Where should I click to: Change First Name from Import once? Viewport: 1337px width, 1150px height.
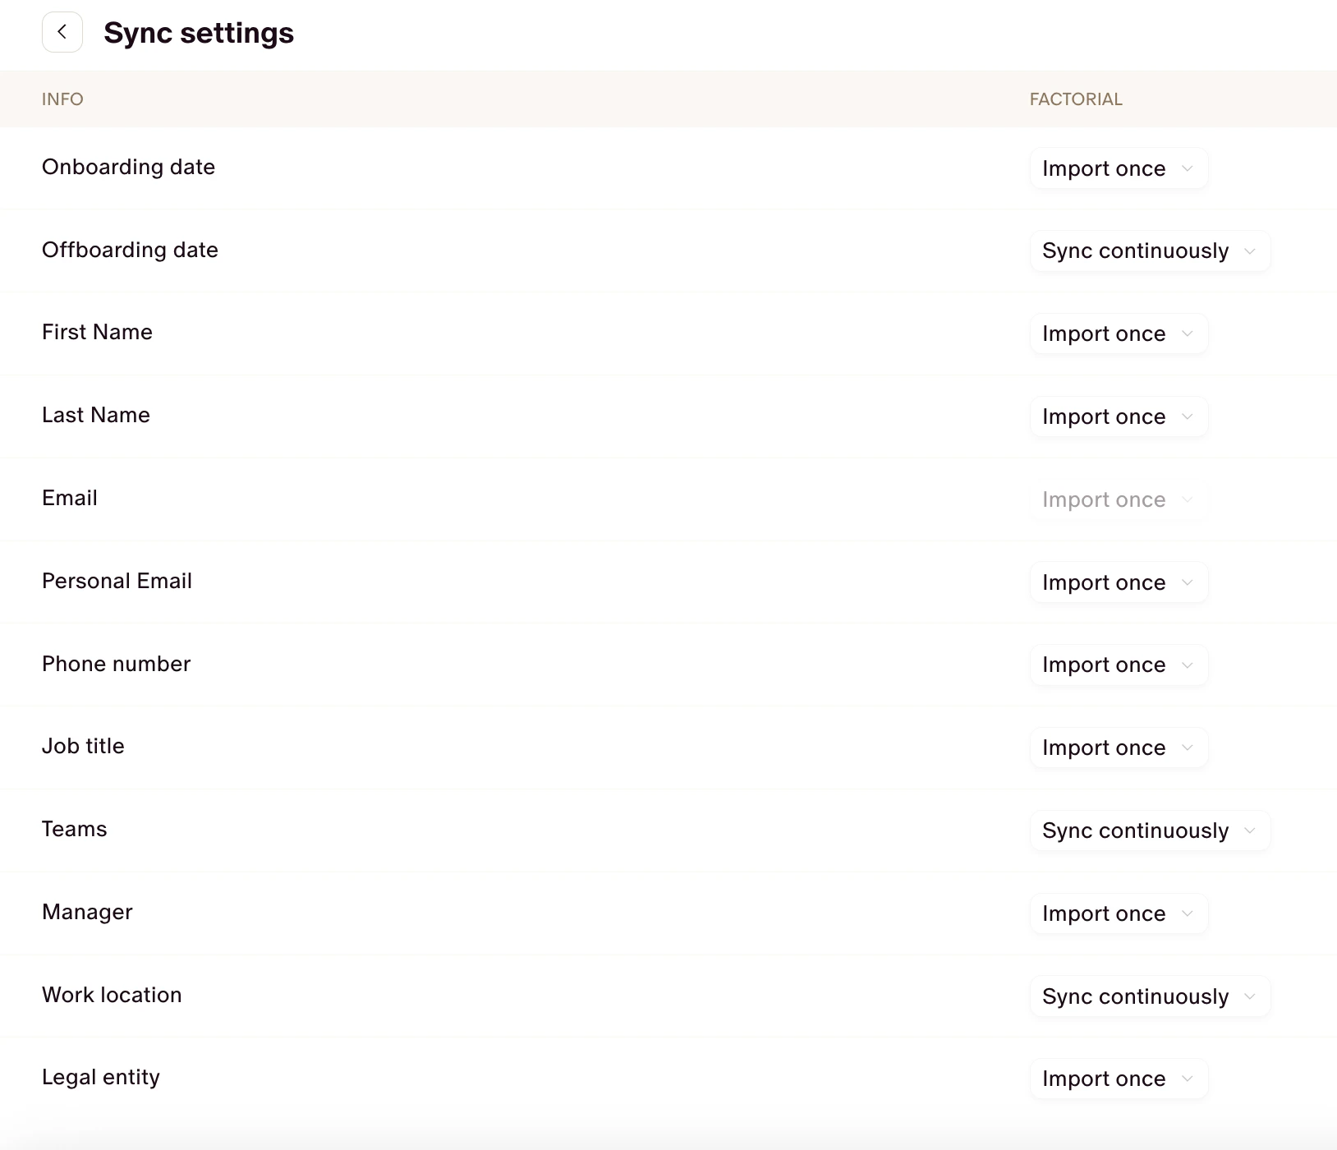[x=1118, y=333]
